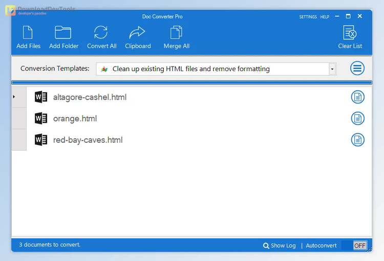
Task: Click the window resize grip corner
Action: pyautogui.click(x=370, y=249)
